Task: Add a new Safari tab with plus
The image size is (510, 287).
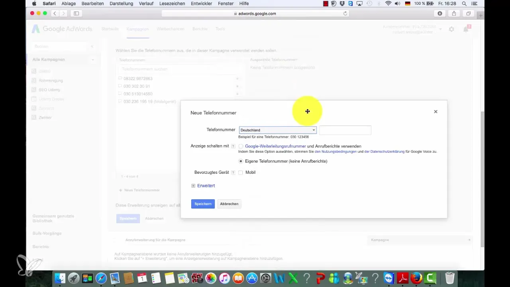Action: [481, 16]
